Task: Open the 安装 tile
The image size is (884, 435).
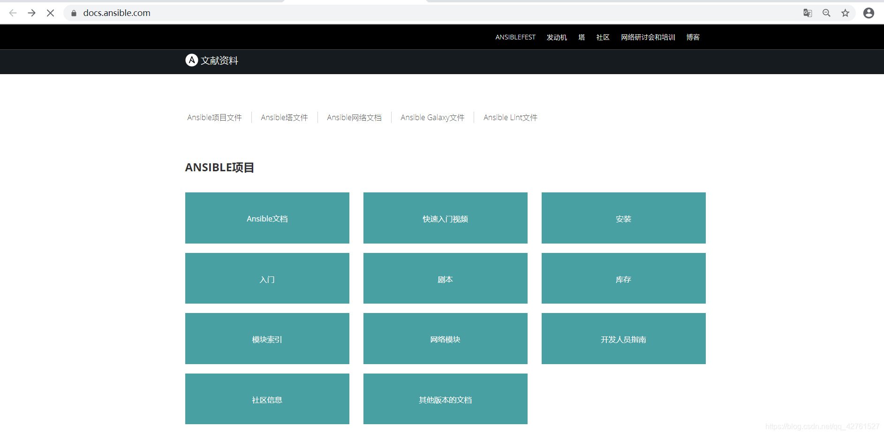Action: tap(624, 218)
